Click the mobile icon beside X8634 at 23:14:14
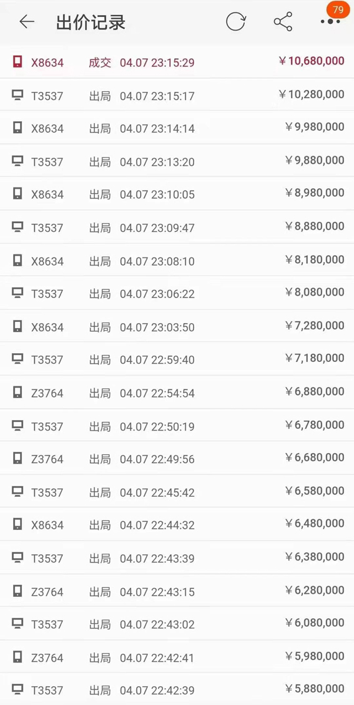 [x=17, y=128]
